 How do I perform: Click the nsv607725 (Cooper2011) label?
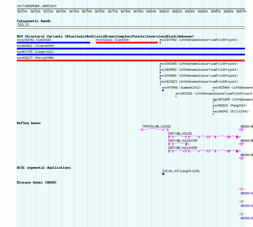36,52
